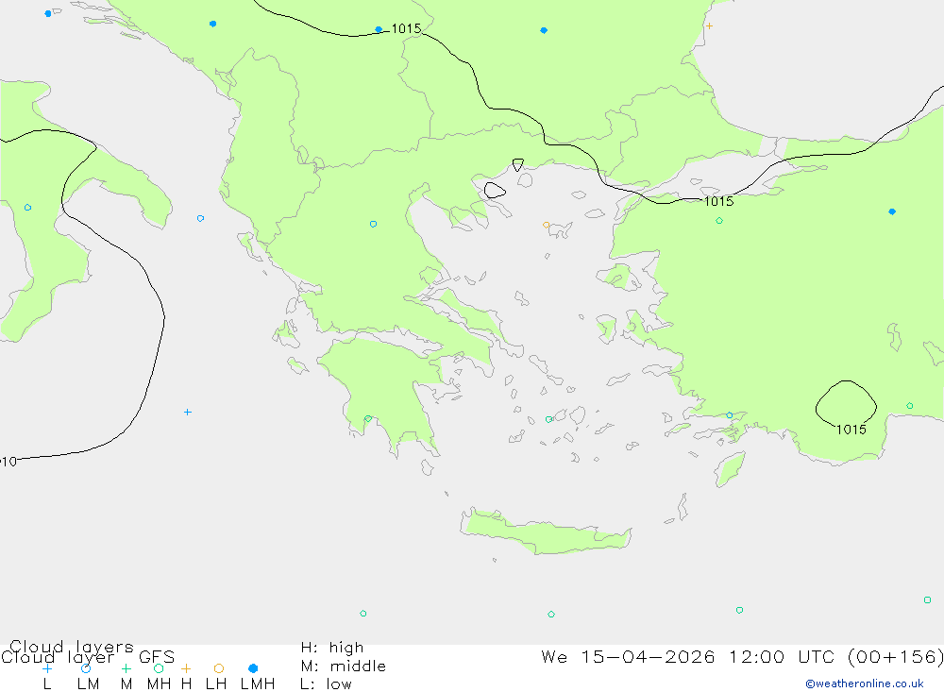Click the cut-off '10' isobar label at left edge

8,462
